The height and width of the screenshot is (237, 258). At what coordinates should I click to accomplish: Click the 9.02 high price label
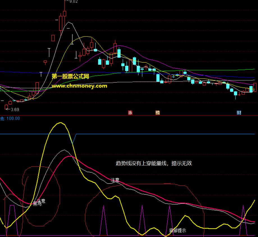73,1
